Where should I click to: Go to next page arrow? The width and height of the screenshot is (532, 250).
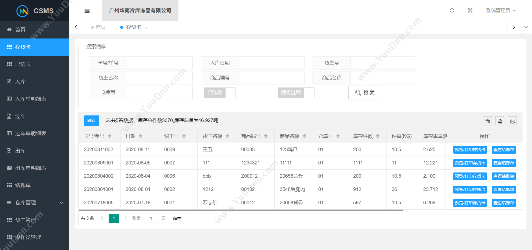coord(126,218)
